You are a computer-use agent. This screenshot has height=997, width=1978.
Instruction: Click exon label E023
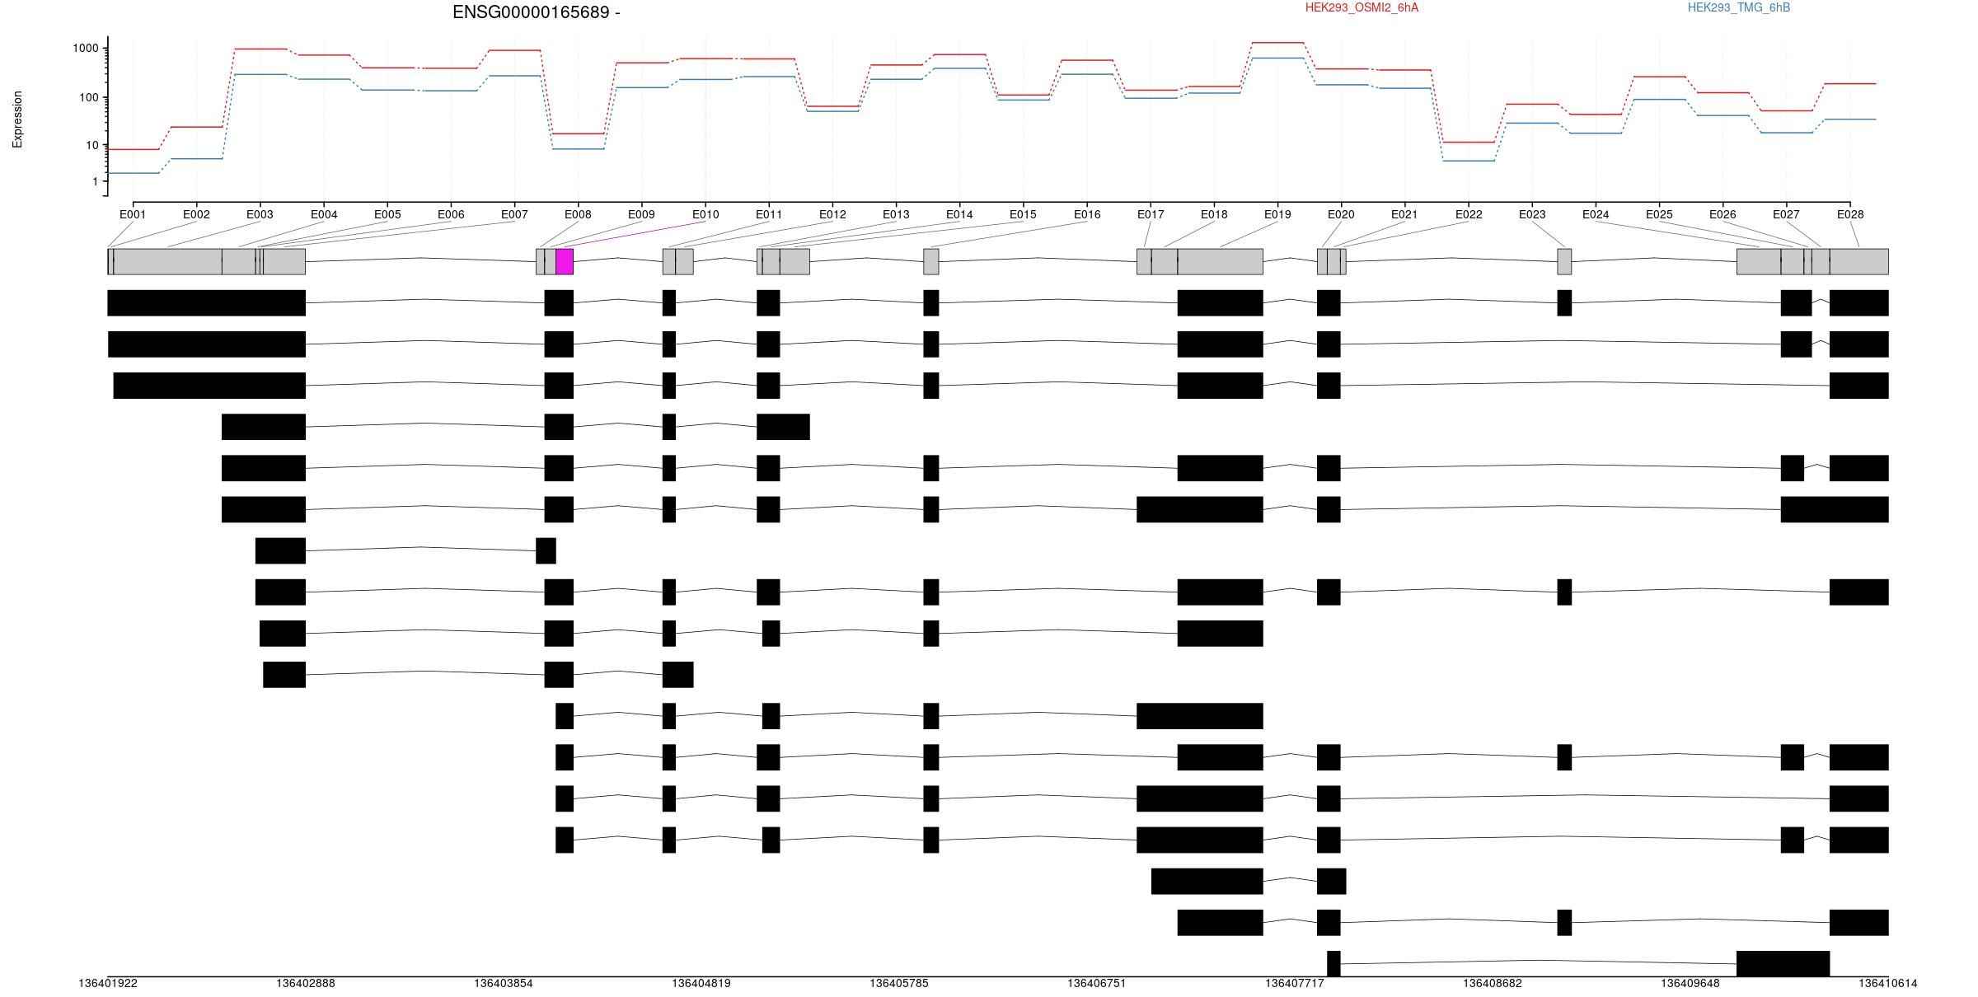pos(1532,214)
